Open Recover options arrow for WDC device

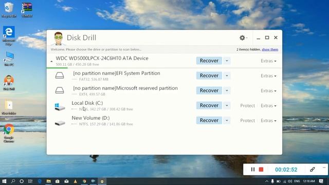(227, 61)
